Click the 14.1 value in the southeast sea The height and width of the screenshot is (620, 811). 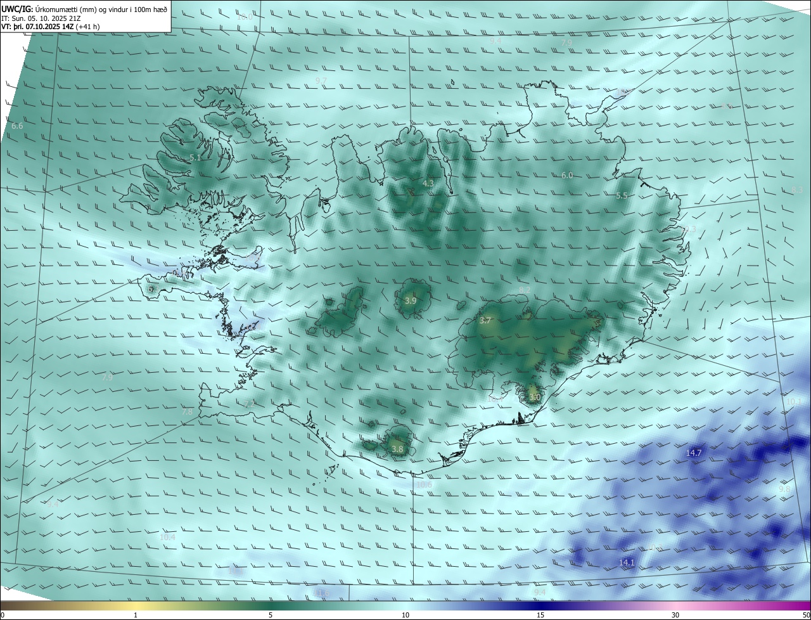point(627,562)
